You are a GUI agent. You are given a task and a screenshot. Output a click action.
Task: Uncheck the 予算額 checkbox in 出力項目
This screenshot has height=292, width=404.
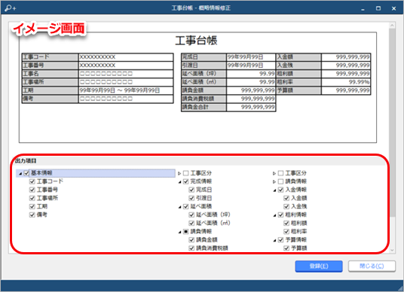click(x=286, y=248)
